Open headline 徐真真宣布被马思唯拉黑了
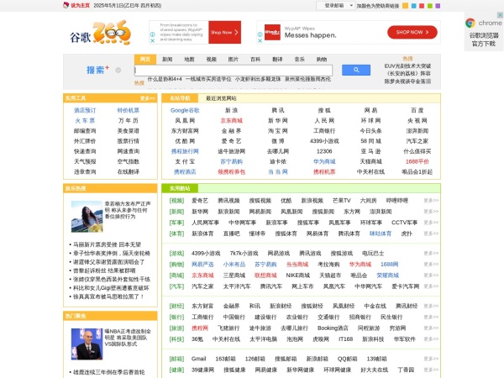Screen dimensions: 504x378 (x=108, y=297)
